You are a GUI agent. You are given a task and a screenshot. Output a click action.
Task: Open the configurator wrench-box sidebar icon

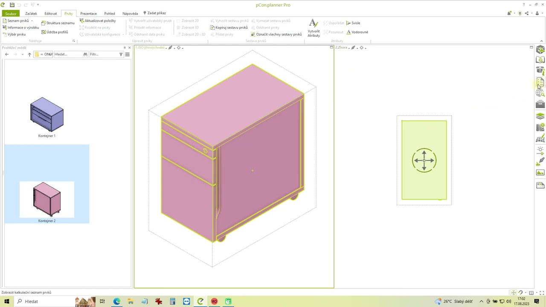click(540, 50)
